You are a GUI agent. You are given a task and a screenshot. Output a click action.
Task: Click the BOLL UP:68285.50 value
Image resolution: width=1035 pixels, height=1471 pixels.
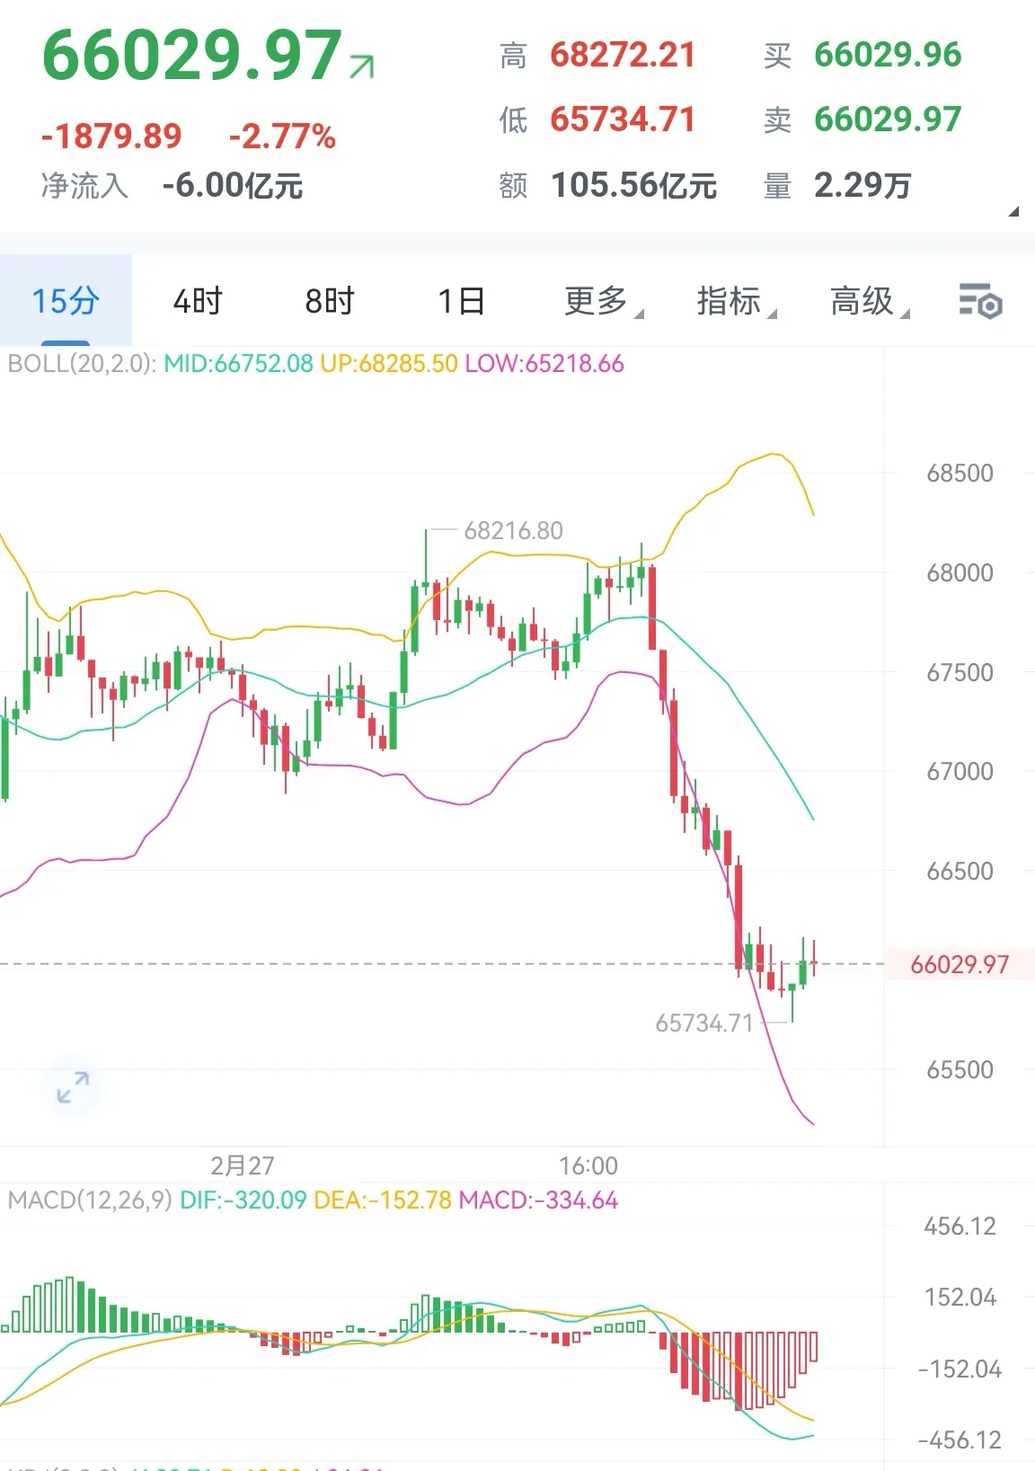click(x=389, y=364)
